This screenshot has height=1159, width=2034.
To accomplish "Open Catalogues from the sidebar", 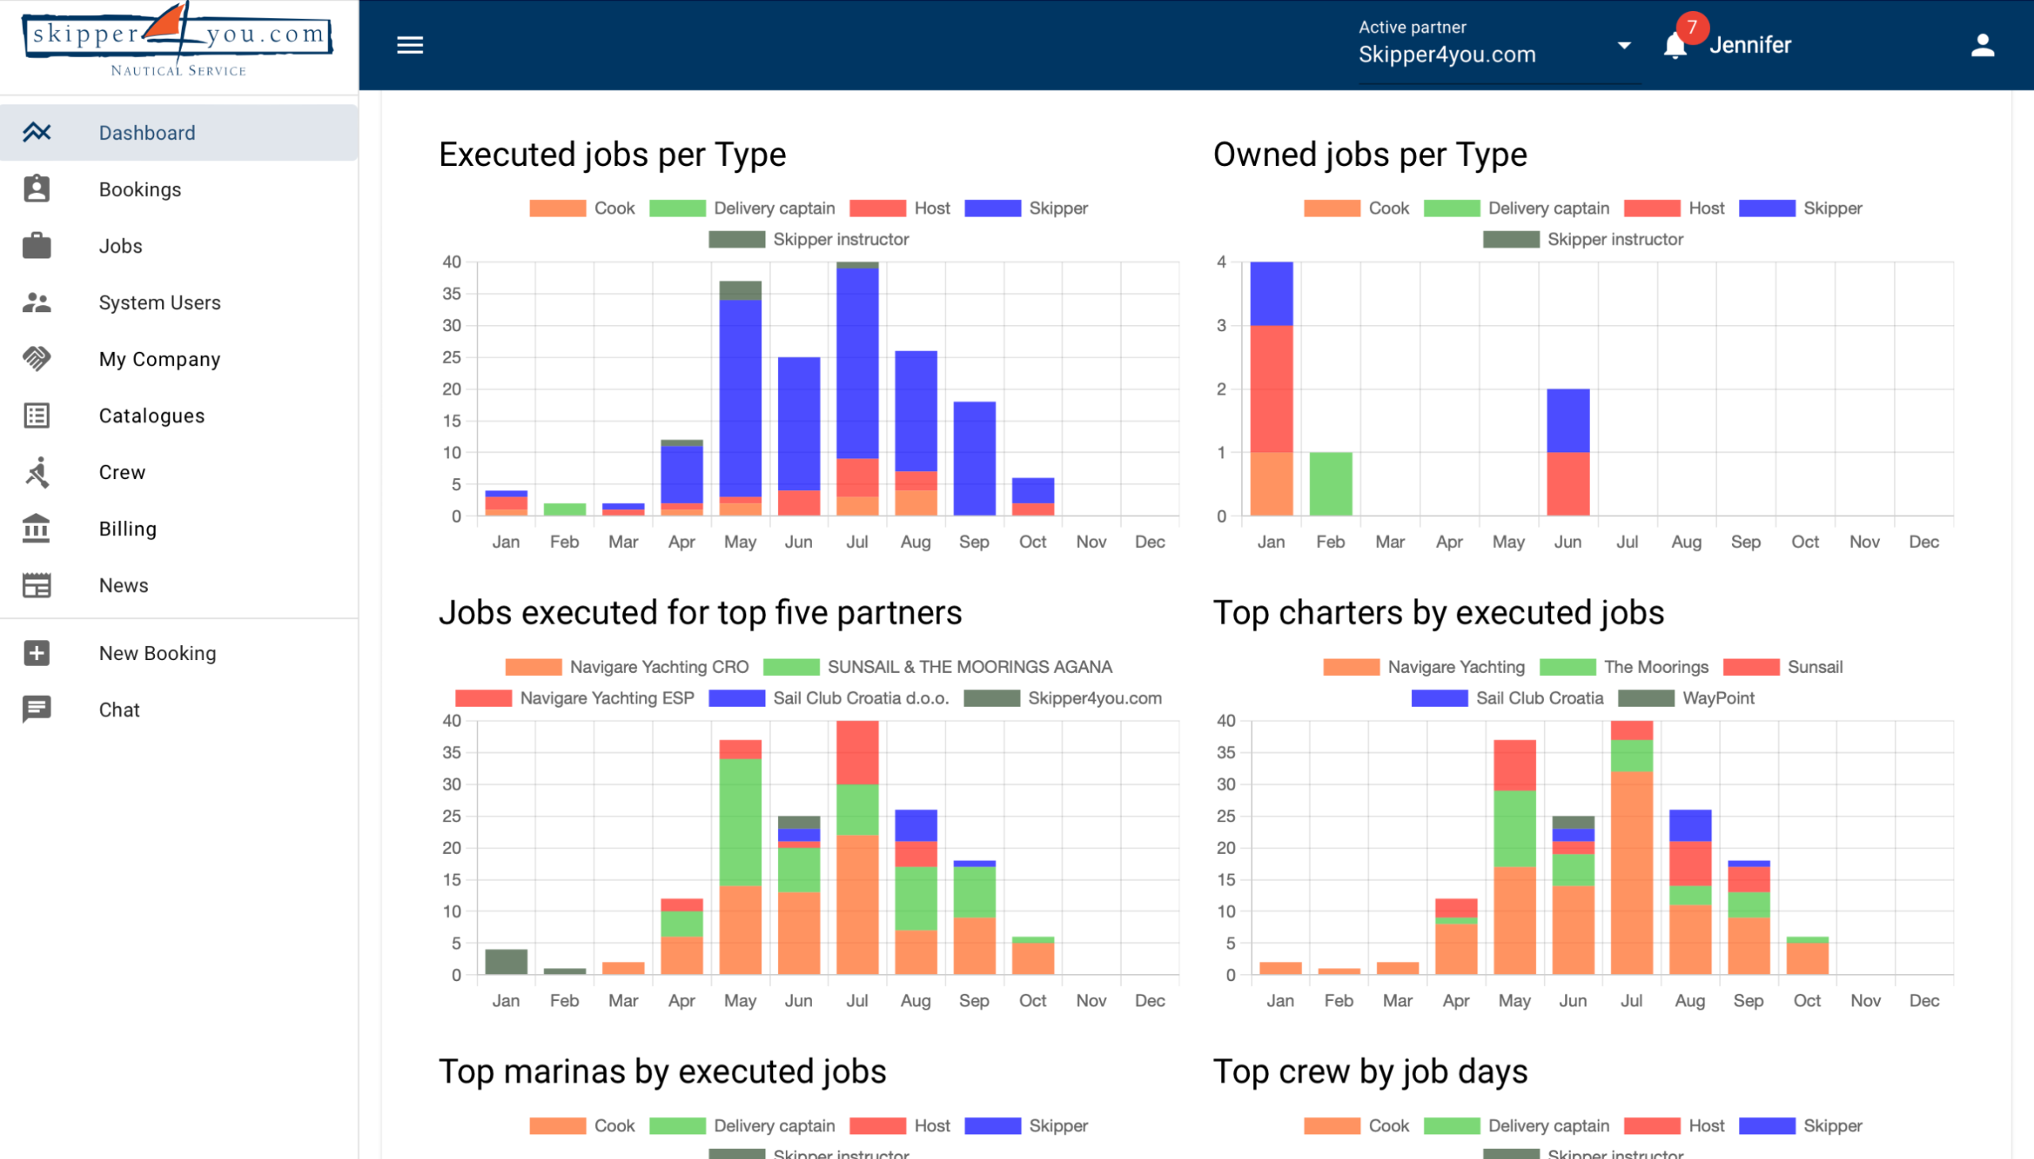I will pyautogui.click(x=151, y=415).
